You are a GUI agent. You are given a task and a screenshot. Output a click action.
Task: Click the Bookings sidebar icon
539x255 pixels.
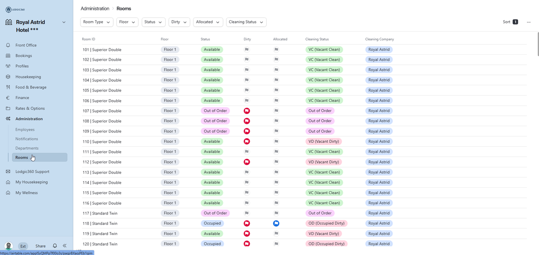pyautogui.click(x=8, y=56)
